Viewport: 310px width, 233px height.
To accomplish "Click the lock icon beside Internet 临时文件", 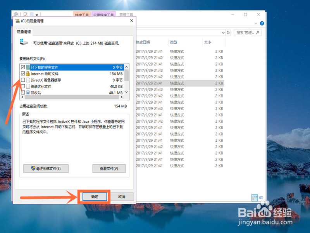I will point(28,73).
